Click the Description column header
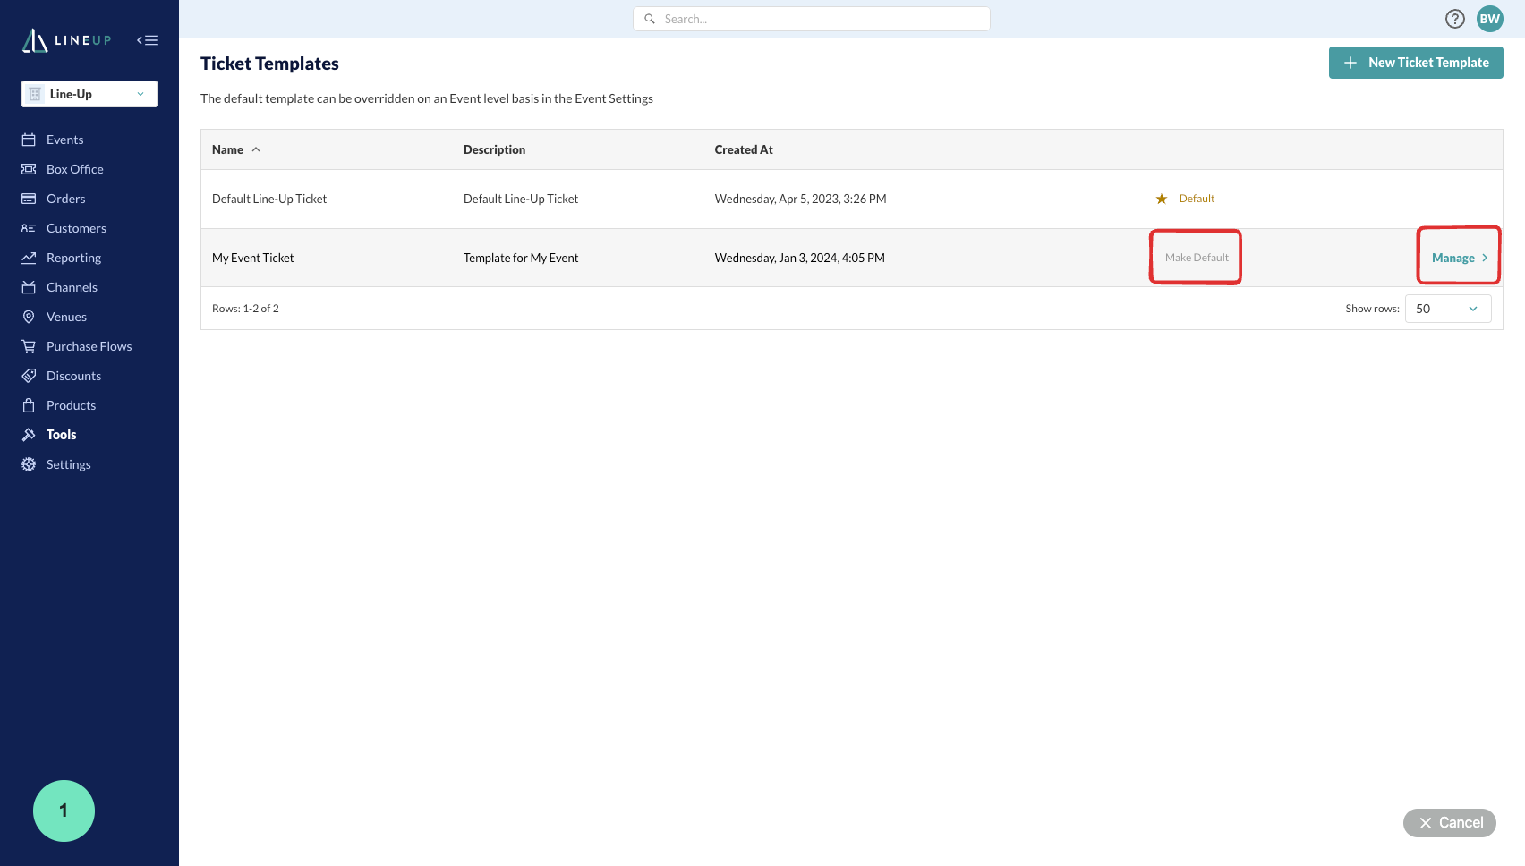Screen dimensions: 1525x866 (x=494, y=149)
